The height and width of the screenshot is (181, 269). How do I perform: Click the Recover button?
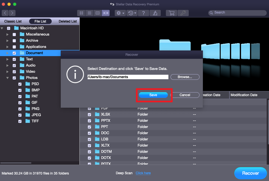pyautogui.click(x=250, y=173)
